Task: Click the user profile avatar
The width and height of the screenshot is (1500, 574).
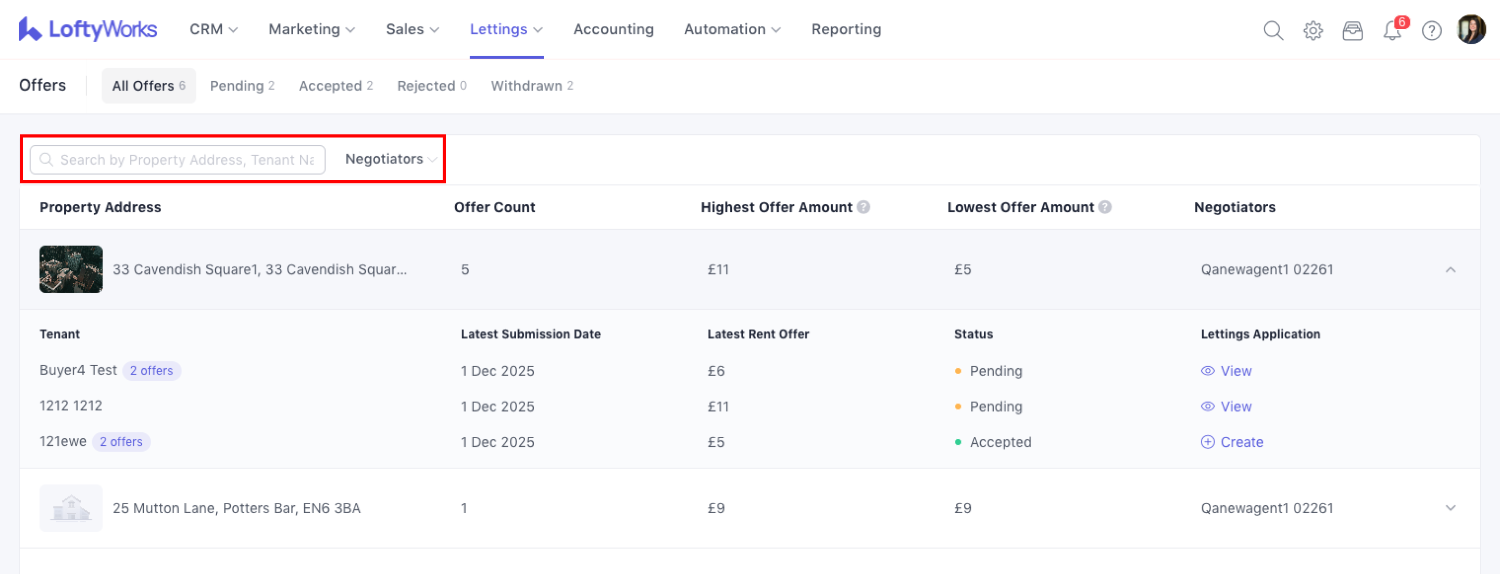Action: pyautogui.click(x=1471, y=29)
